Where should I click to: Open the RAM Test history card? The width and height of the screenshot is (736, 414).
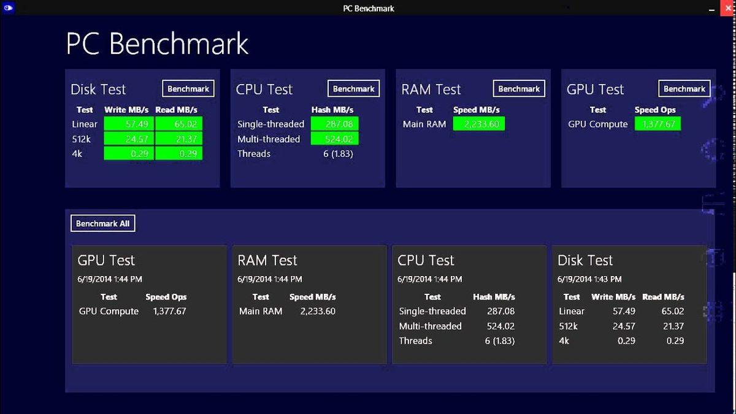click(309, 302)
